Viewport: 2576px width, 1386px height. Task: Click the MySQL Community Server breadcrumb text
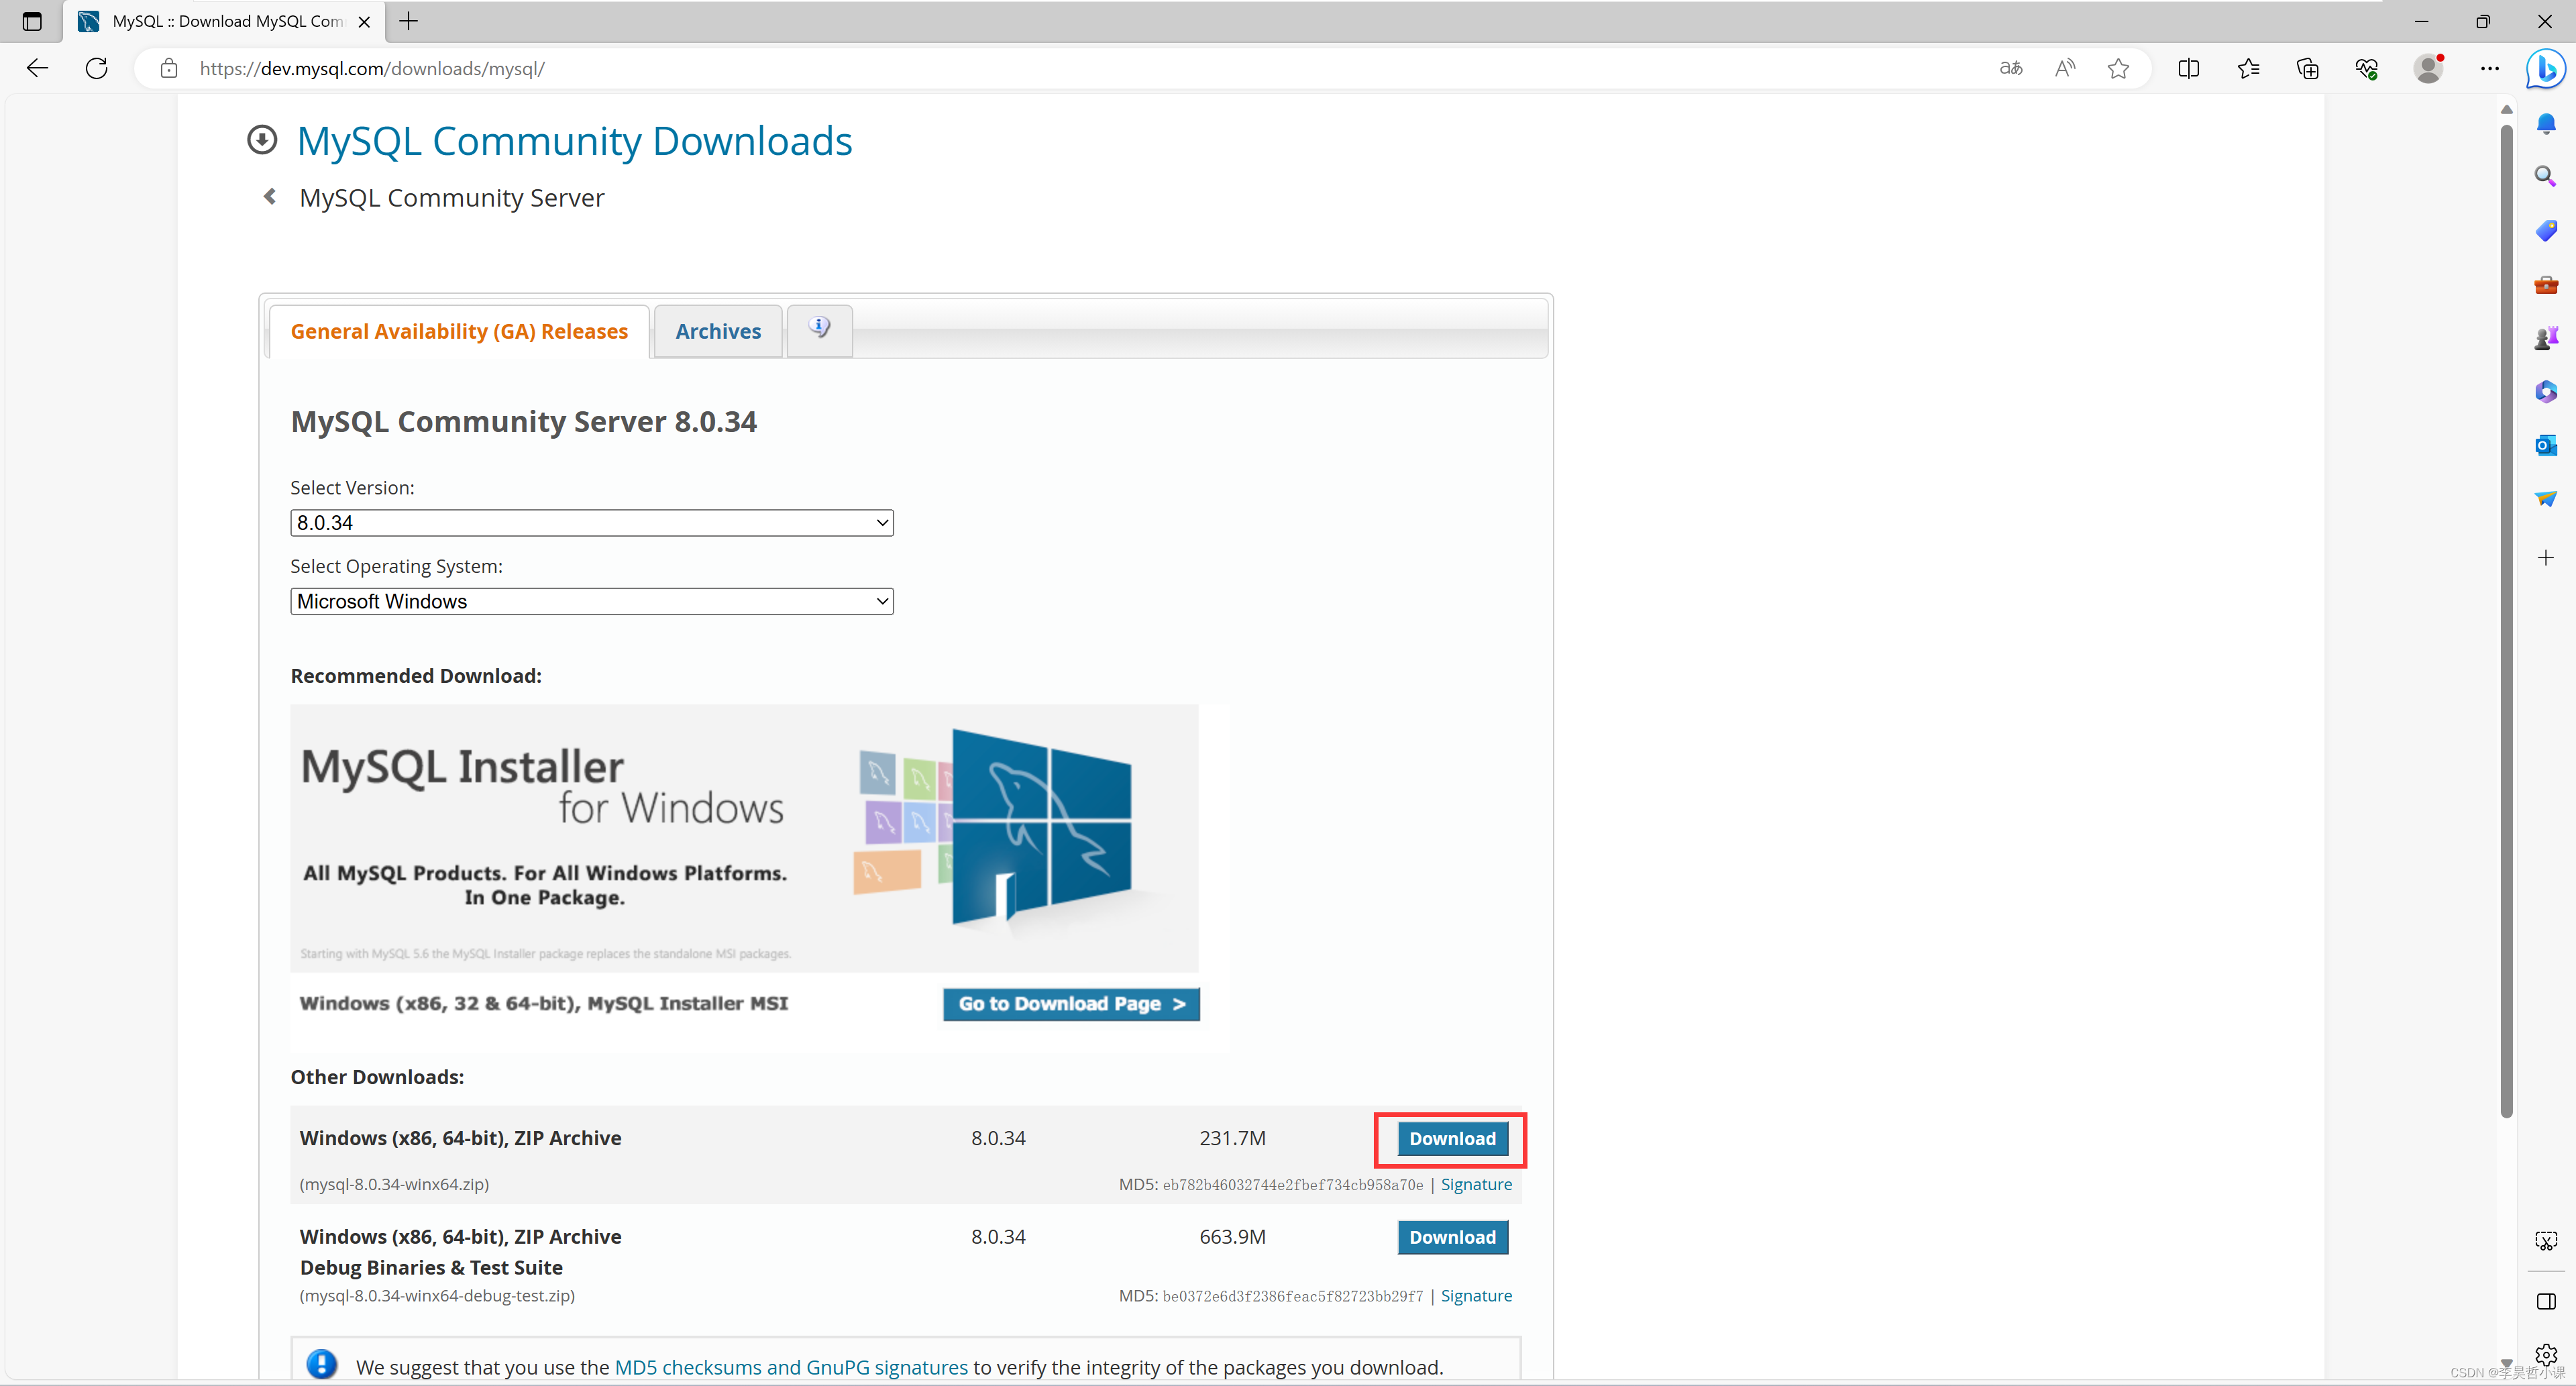coord(451,198)
